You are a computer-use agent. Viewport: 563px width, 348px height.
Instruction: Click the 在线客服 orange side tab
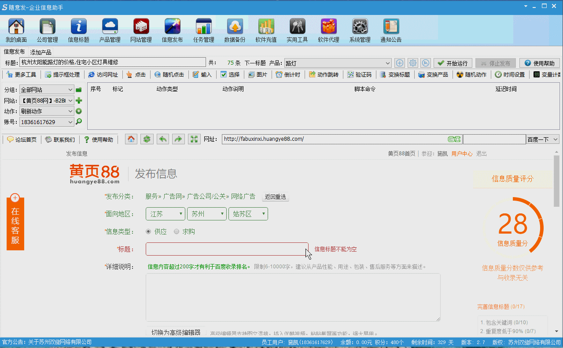click(15, 222)
